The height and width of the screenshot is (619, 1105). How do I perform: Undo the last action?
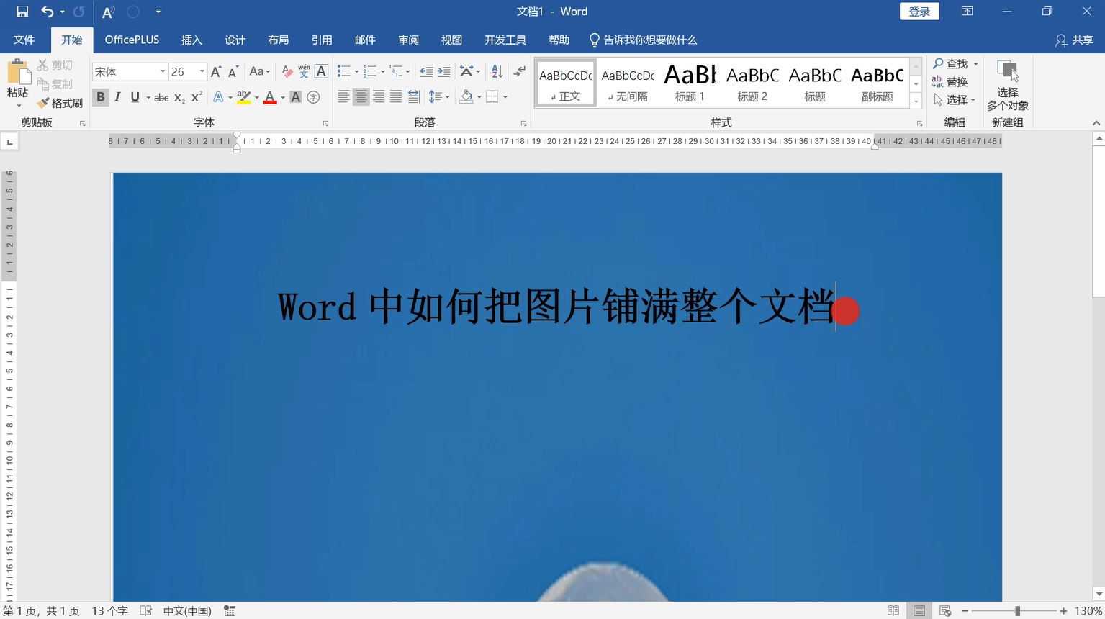[48, 12]
